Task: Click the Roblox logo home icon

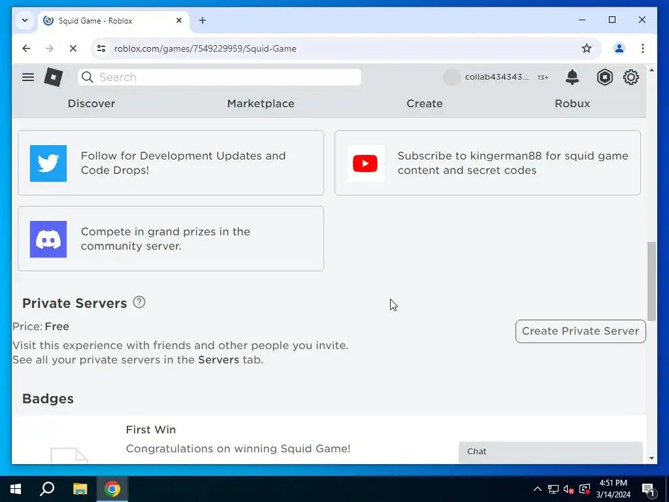Action: click(54, 77)
